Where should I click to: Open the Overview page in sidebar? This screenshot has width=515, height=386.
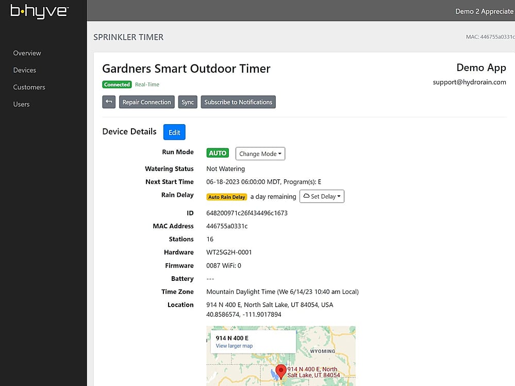pos(27,53)
